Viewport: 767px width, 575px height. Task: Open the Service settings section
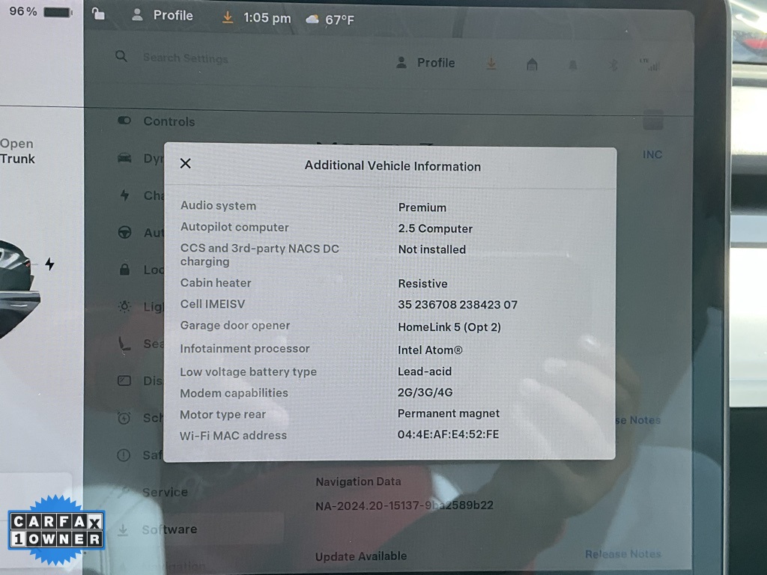[x=165, y=492]
